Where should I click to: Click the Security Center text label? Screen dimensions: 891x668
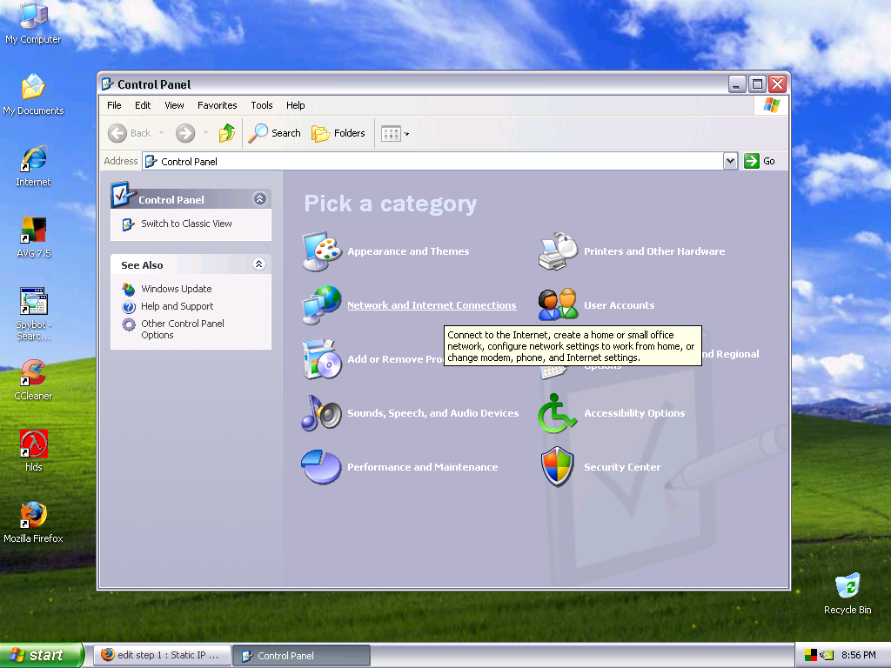(622, 467)
